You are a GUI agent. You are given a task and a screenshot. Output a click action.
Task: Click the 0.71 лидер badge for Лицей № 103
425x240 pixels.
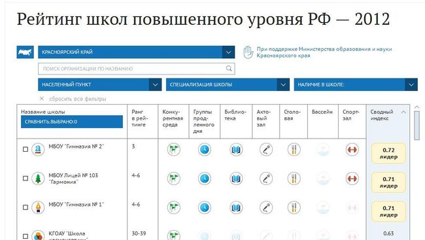pyautogui.click(x=388, y=182)
